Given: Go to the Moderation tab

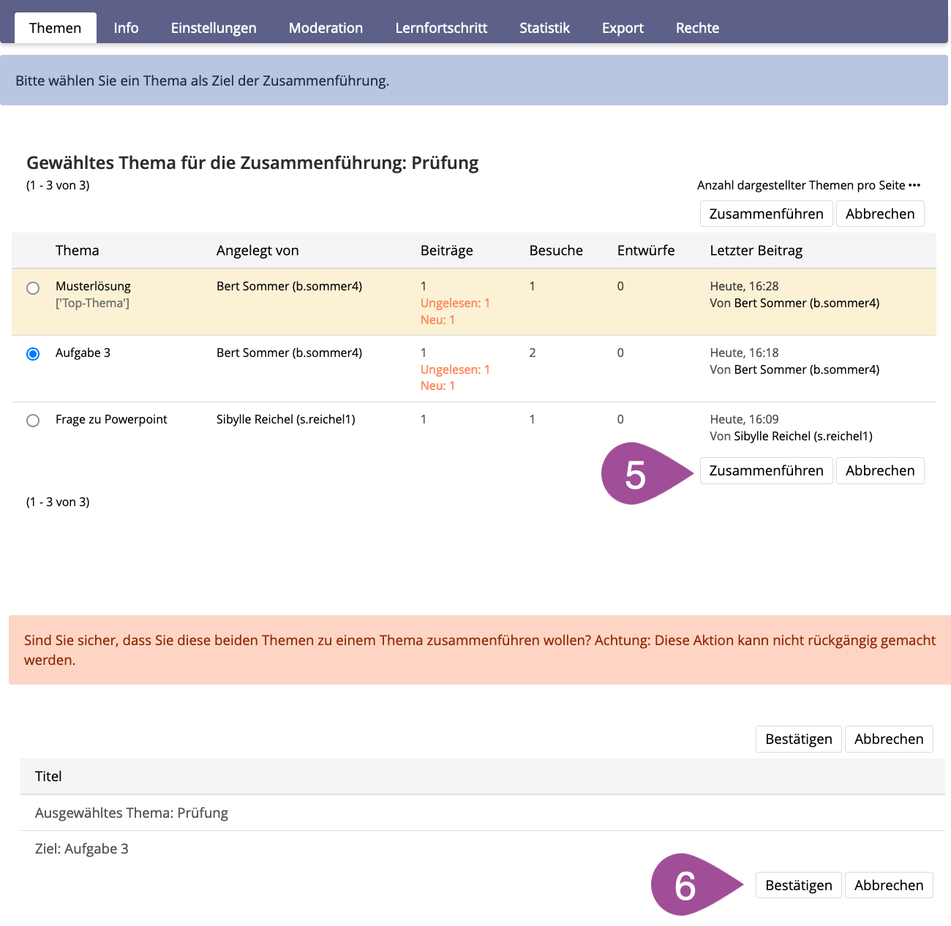Looking at the screenshot, I should click(x=326, y=28).
